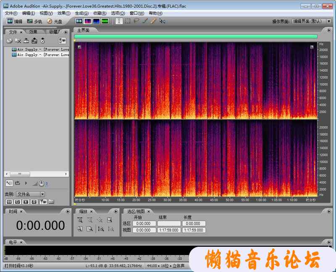The image size is (336, 272).
Task: Open the 选项(O) menu
Action: tap(118, 13)
